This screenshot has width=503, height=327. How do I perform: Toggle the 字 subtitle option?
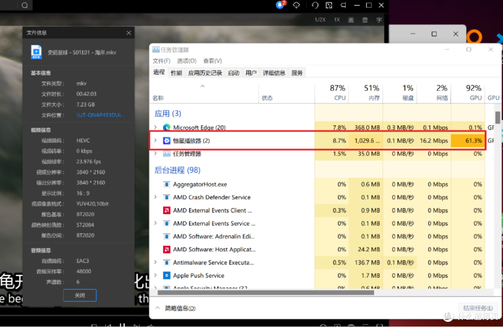[x=379, y=20]
